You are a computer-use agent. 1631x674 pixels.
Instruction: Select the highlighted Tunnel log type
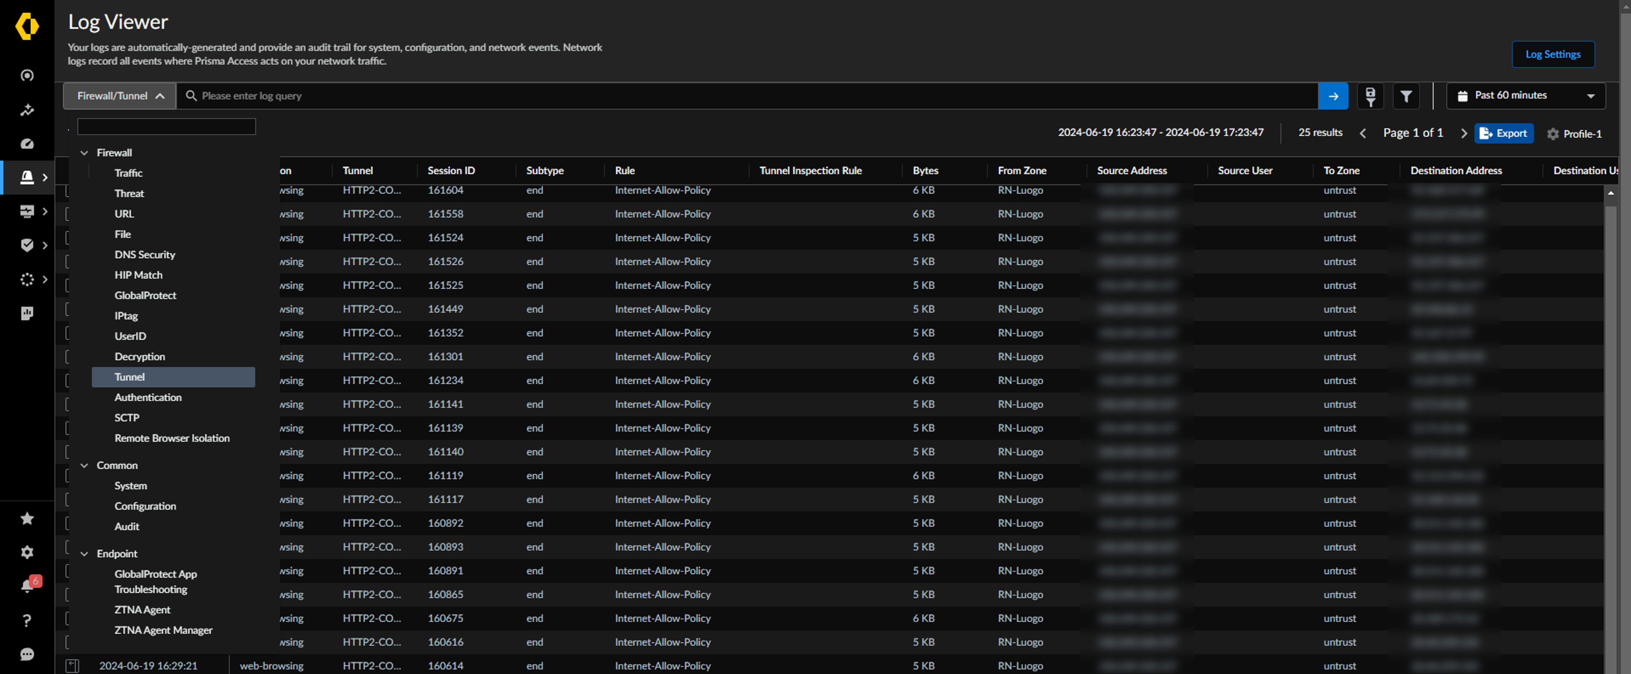coord(173,377)
